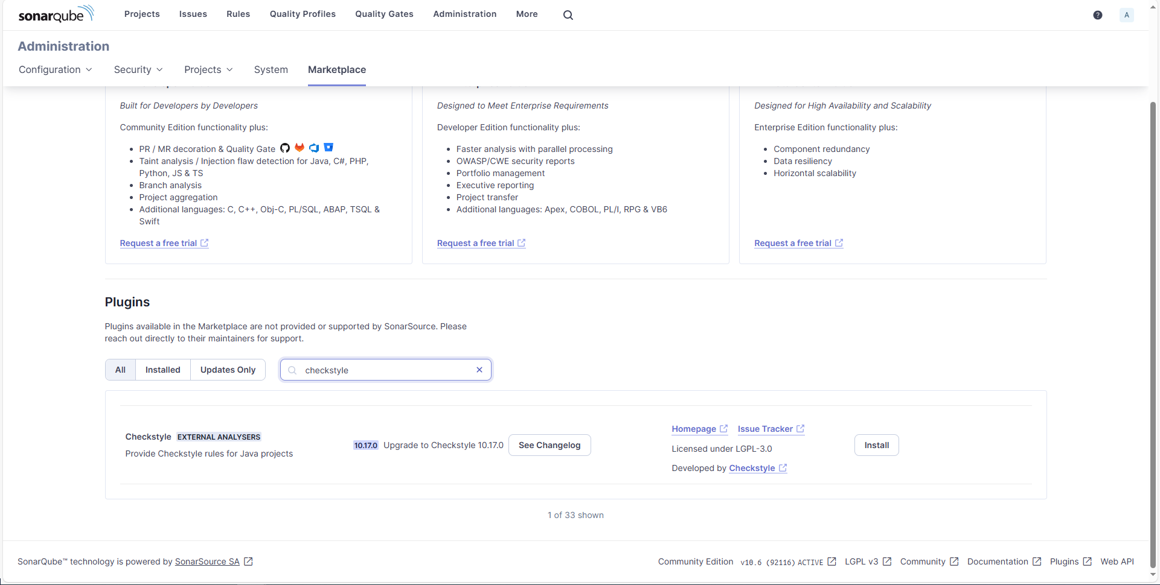Click the 10.17.0 version badge
Image resolution: width=1160 pixels, height=585 pixels.
coord(366,445)
